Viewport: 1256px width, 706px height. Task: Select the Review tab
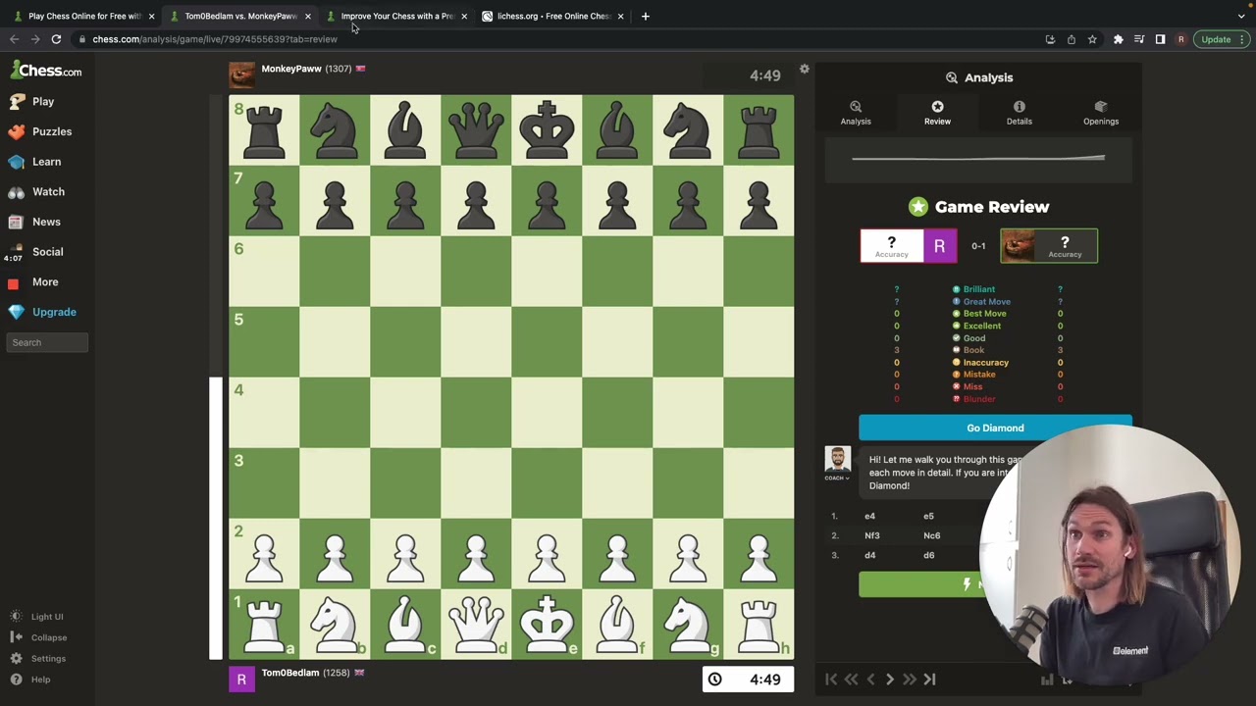click(x=937, y=113)
